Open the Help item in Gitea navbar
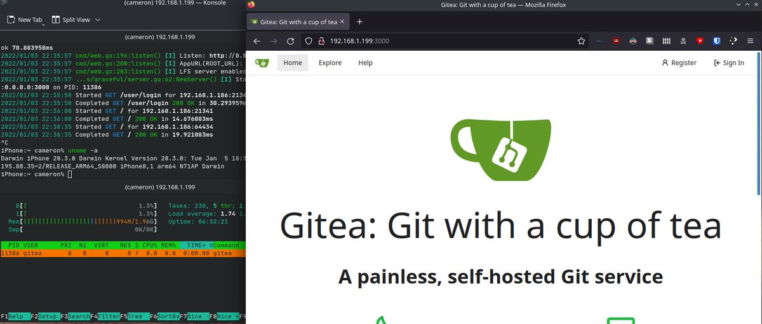Viewport: 762px width, 324px height. [365, 63]
